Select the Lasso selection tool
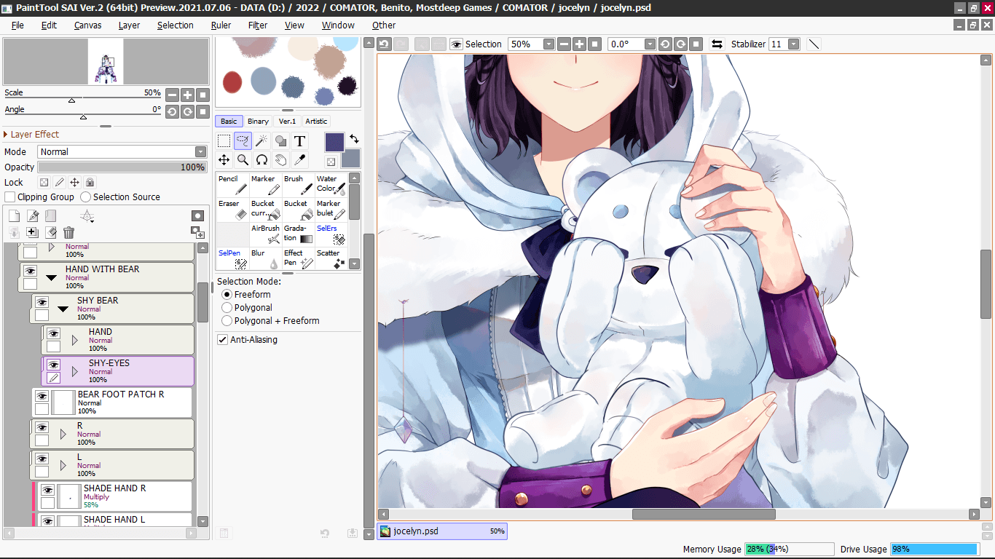Viewport: 995px width, 559px height. [x=243, y=141]
